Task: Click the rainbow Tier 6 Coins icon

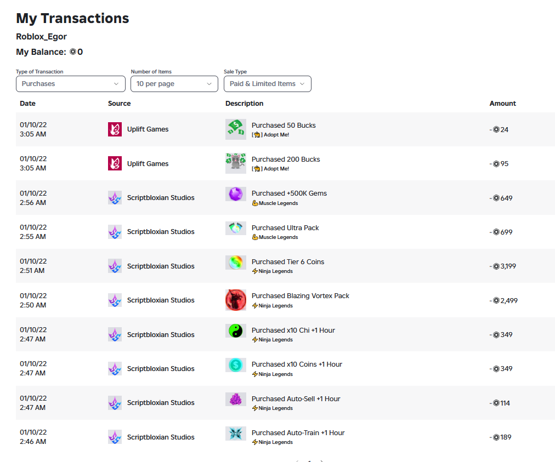Action: pos(236,263)
